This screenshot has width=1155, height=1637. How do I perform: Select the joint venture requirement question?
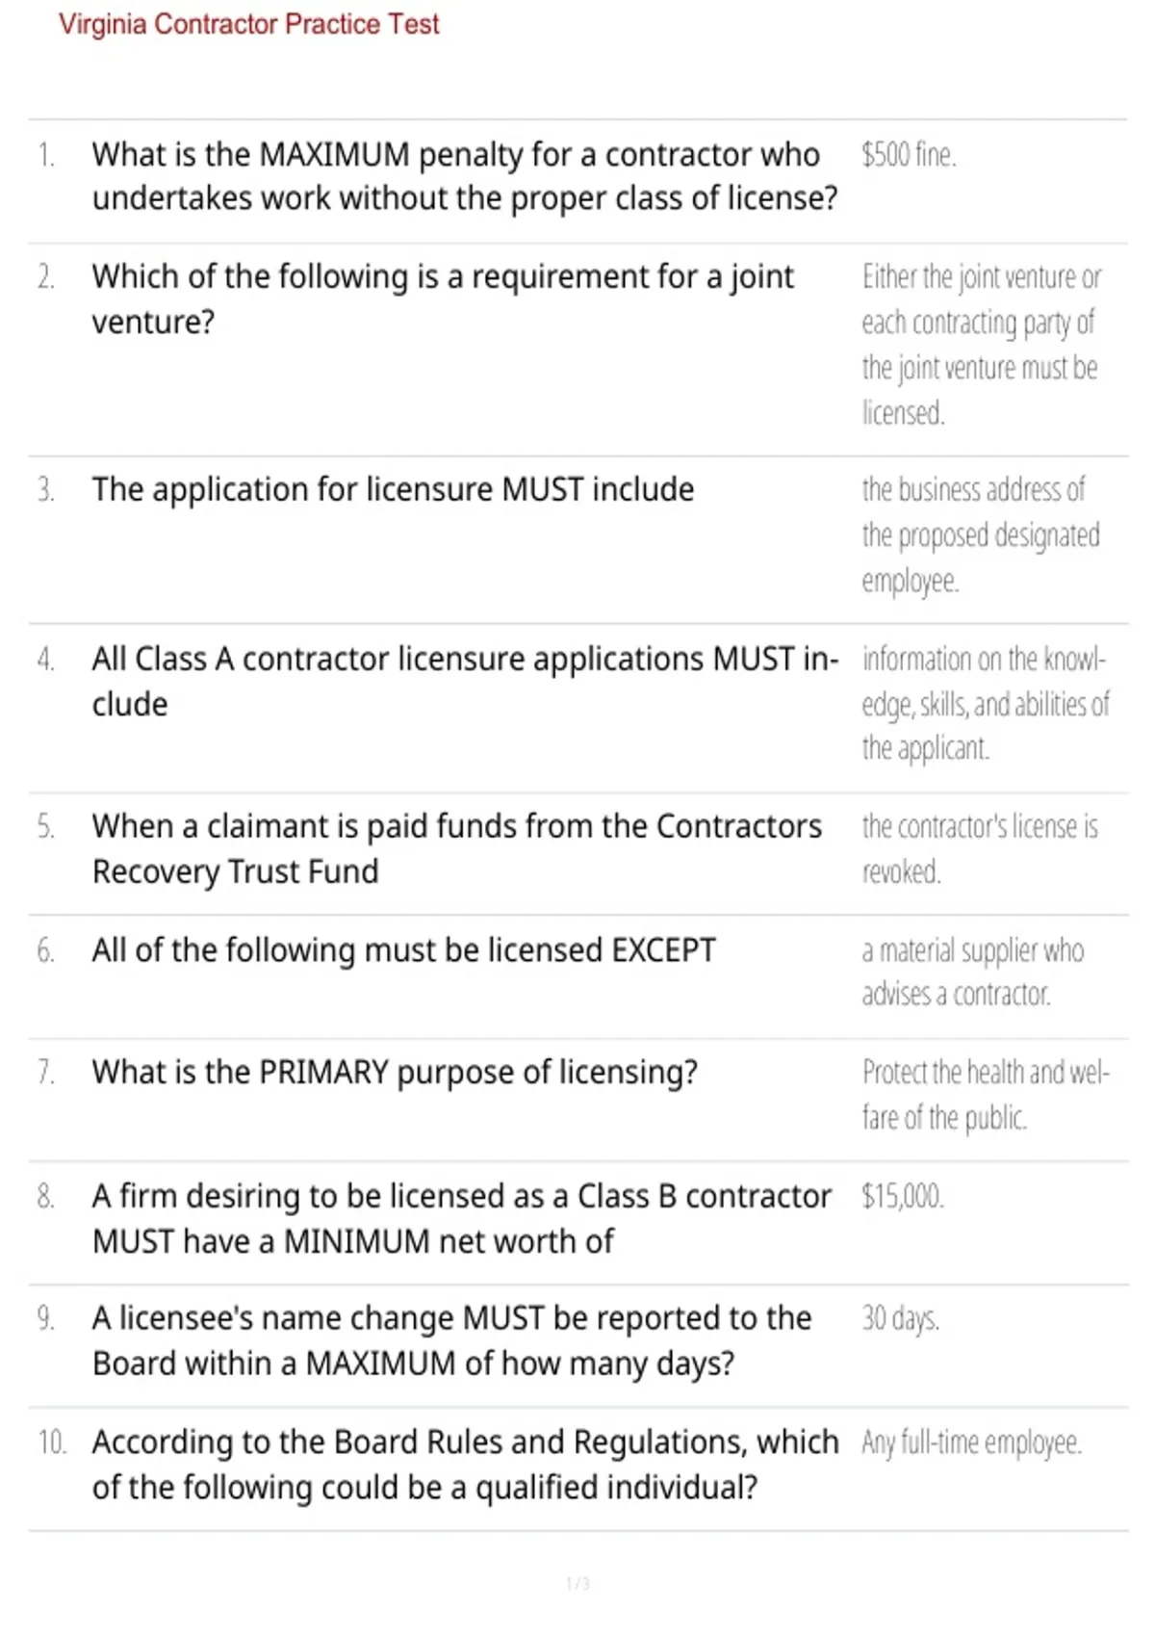pos(443,299)
